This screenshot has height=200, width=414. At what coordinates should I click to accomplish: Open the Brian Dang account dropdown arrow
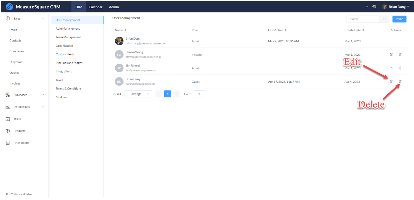(408, 7)
